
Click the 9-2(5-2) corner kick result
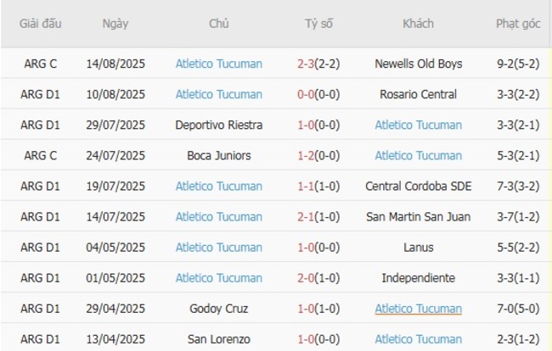[x=518, y=64]
